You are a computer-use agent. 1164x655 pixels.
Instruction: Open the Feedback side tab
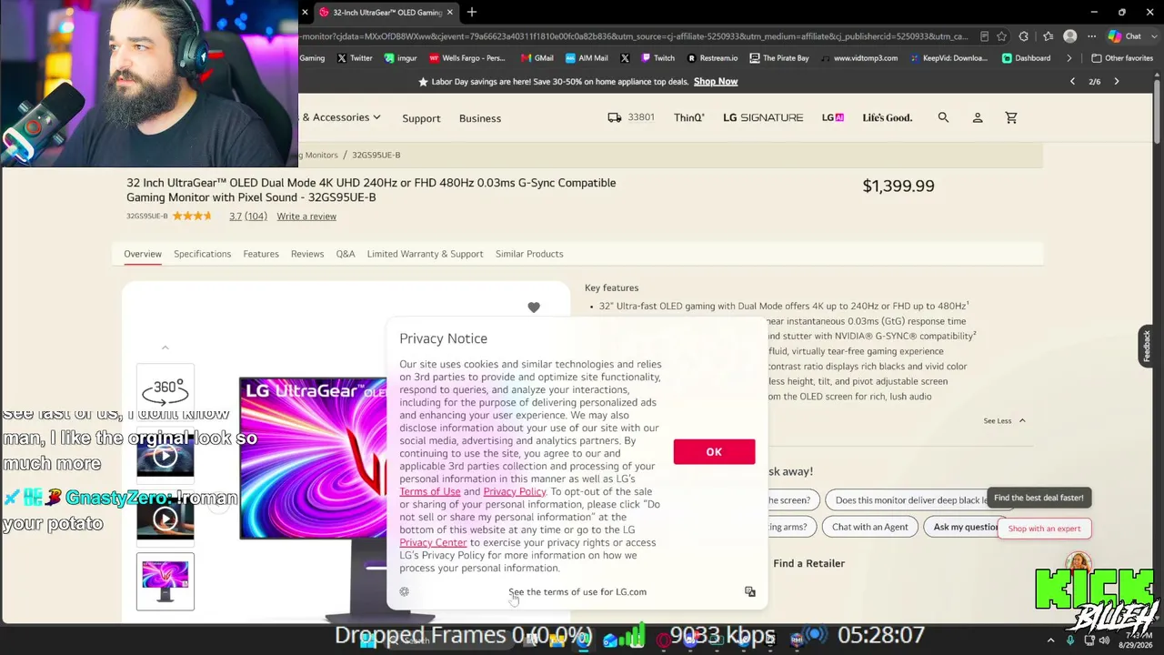[x=1147, y=346]
